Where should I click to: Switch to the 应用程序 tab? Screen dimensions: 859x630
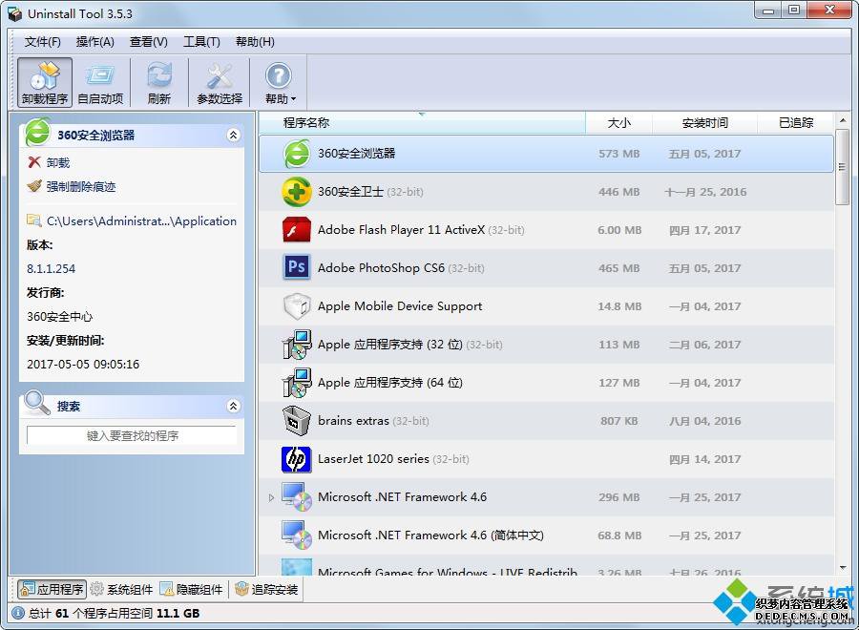click(x=52, y=590)
